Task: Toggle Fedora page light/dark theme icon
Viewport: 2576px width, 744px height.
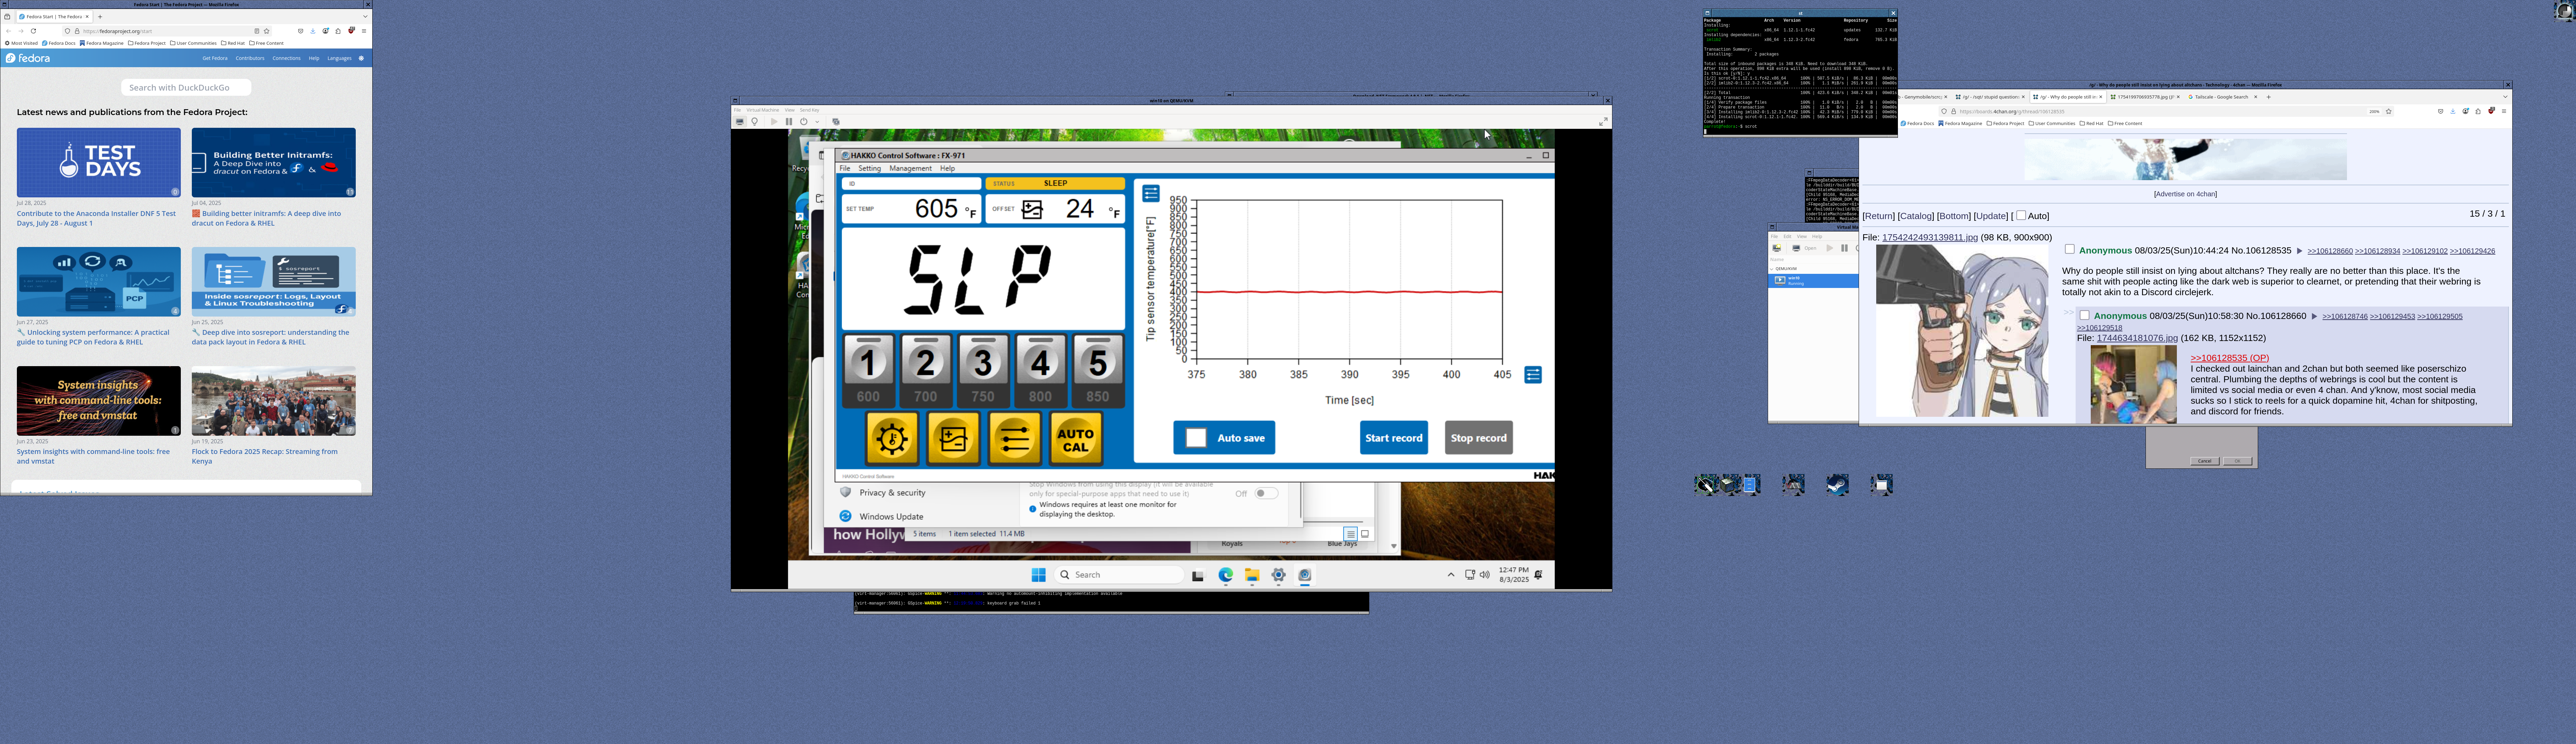Action: (361, 58)
